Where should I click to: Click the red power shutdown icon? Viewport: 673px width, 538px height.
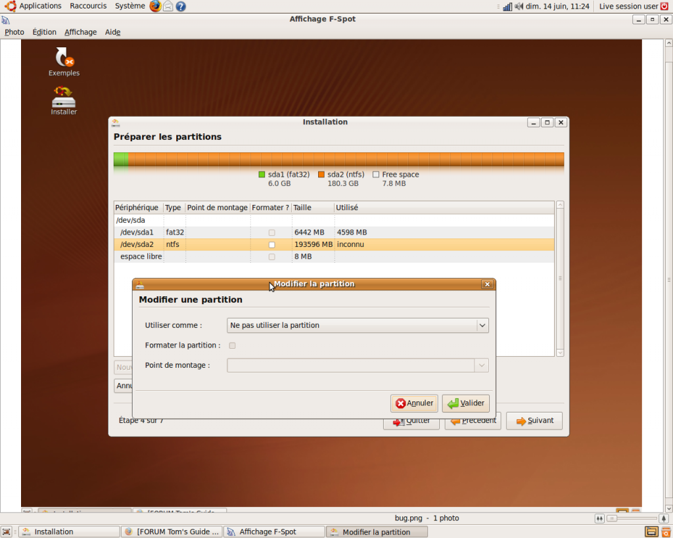(x=664, y=6)
